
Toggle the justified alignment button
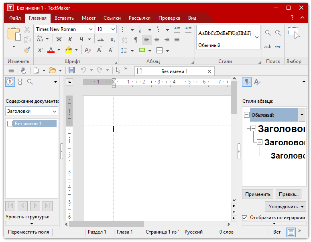[177, 40]
